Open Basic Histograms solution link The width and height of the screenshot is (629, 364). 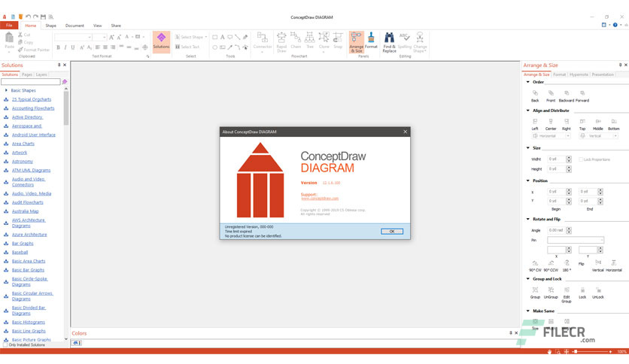[x=29, y=322]
